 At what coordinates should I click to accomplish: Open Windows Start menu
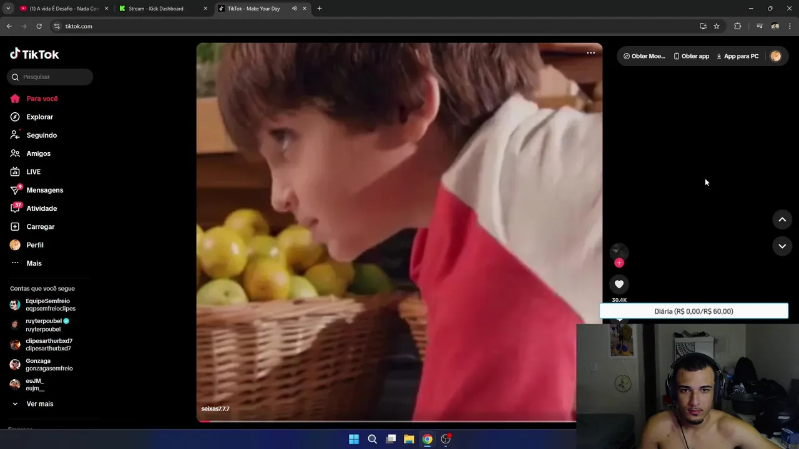point(354,439)
